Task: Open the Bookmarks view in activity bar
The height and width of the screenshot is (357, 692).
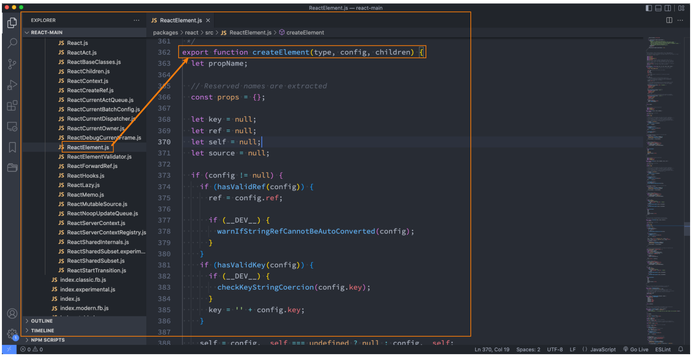Action: pyautogui.click(x=12, y=147)
